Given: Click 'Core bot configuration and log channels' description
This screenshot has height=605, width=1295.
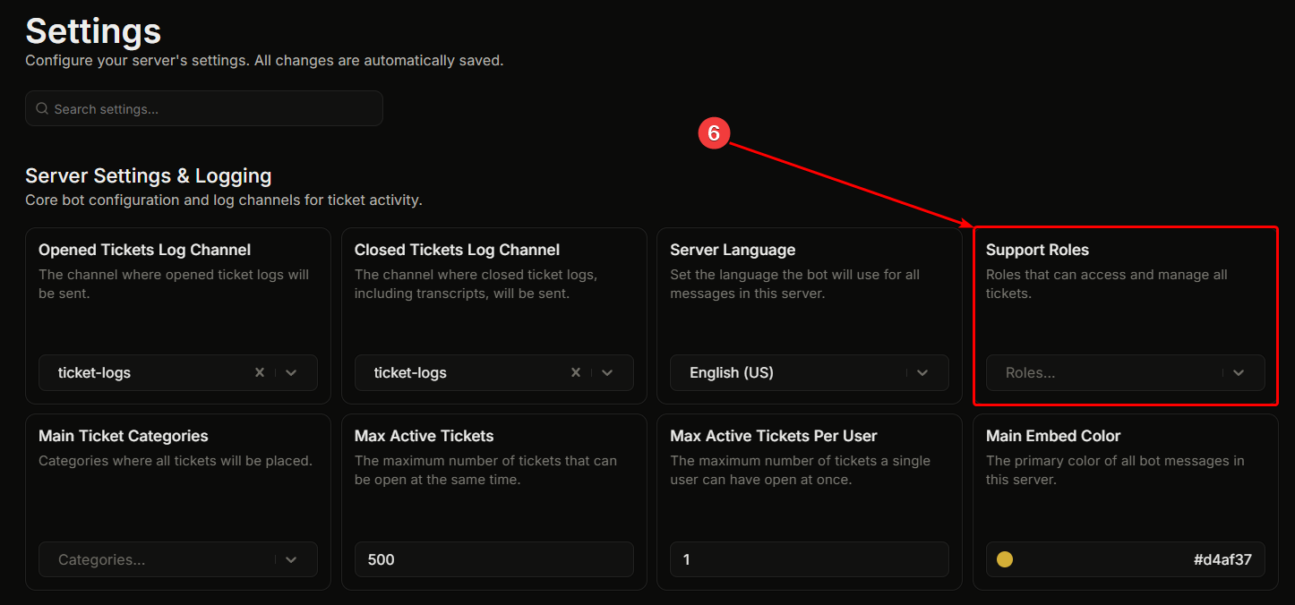Looking at the screenshot, I should click(224, 200).
